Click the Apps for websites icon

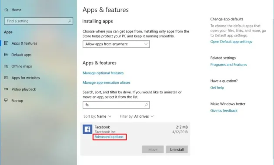[x=6, y=78]
